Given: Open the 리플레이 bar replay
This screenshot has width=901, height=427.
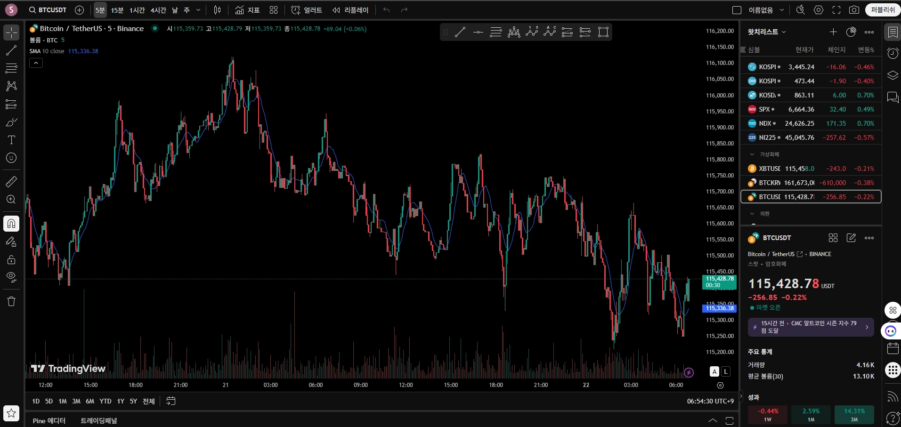Looking at the screenshot, I should click(x=350, y=10).
